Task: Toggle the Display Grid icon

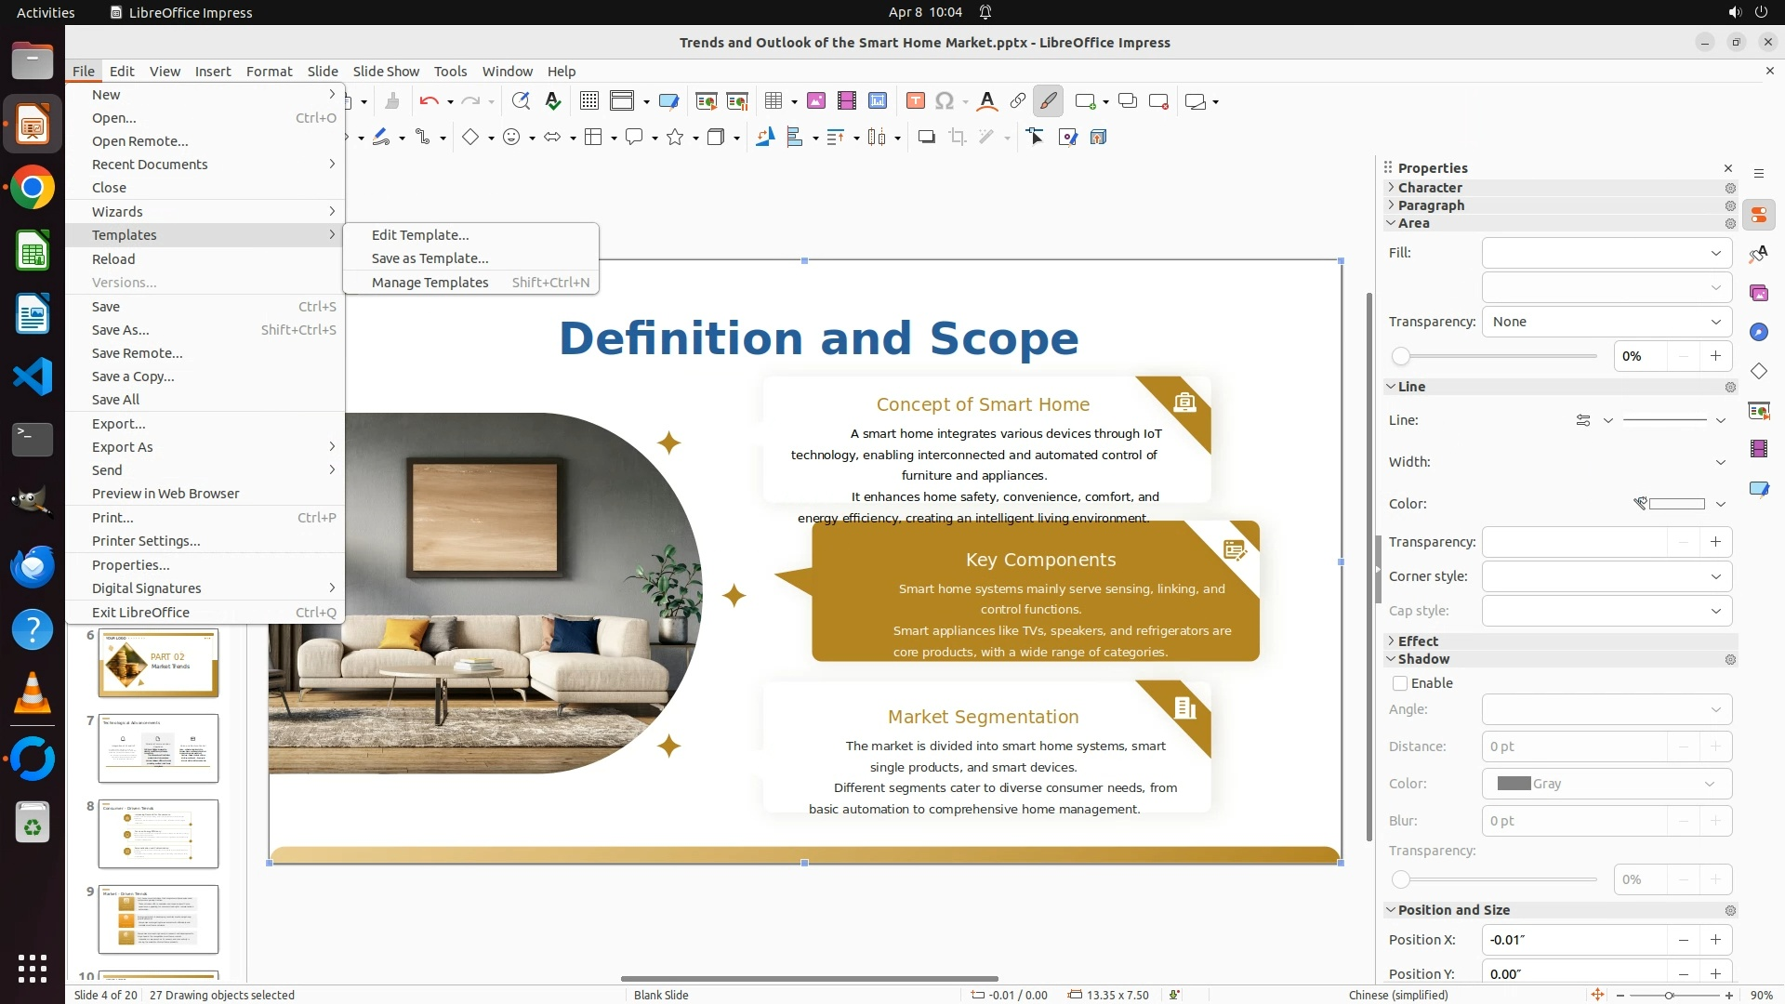Action: [588, 101]
